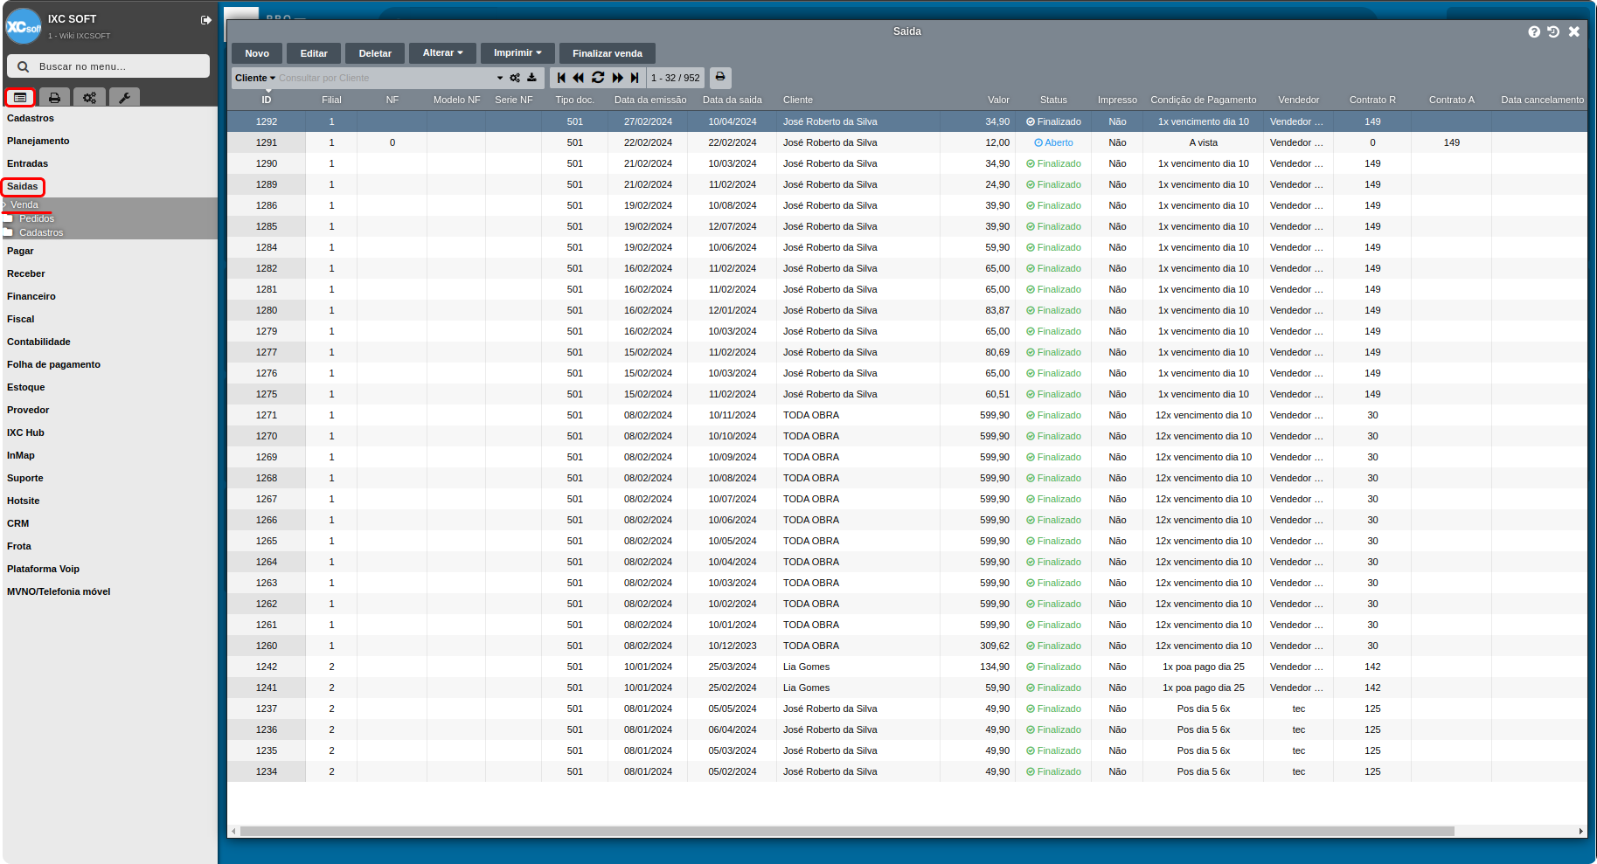Click the Consultar por Cliente search field
Viewport: 1597px width, 864px height.
coord(385,78)
